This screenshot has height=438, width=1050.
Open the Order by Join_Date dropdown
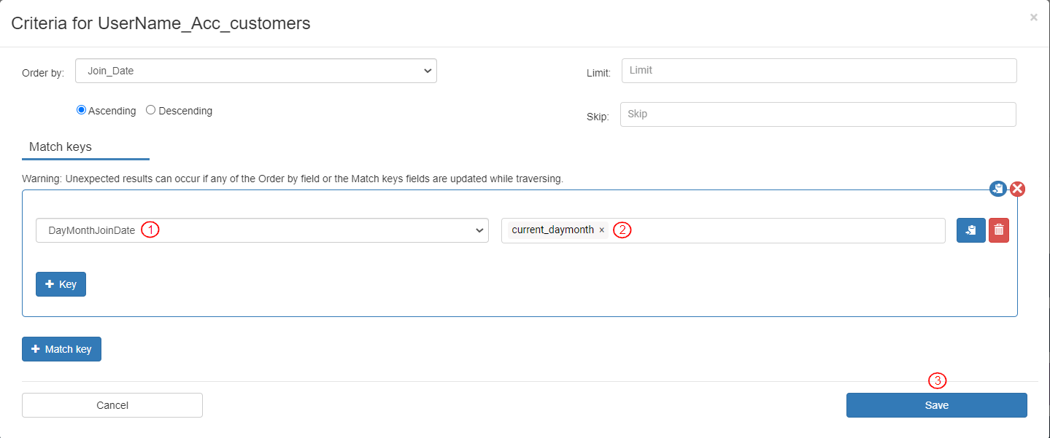pos(255,71)
